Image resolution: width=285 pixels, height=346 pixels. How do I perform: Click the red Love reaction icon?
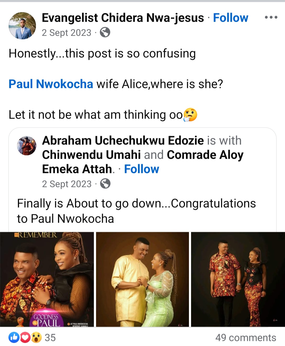[x=25, y=338]
